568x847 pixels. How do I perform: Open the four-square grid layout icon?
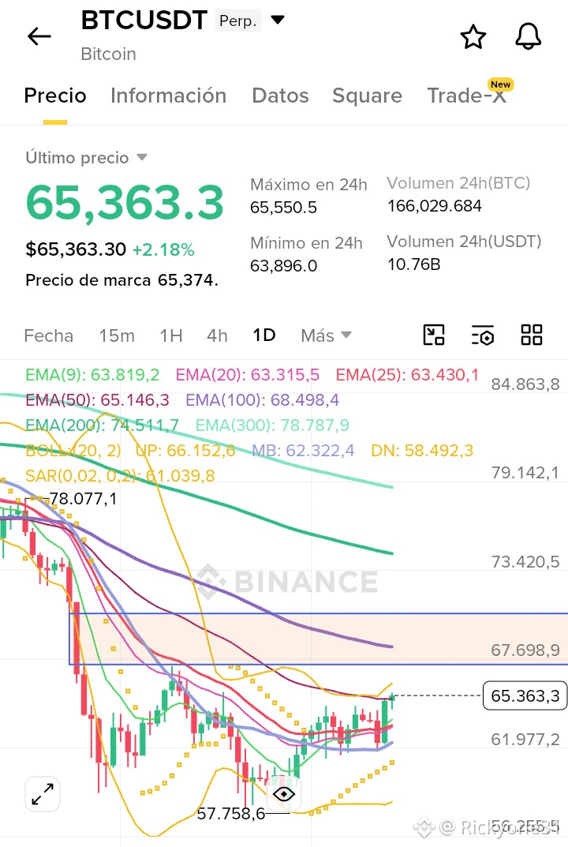531,335
